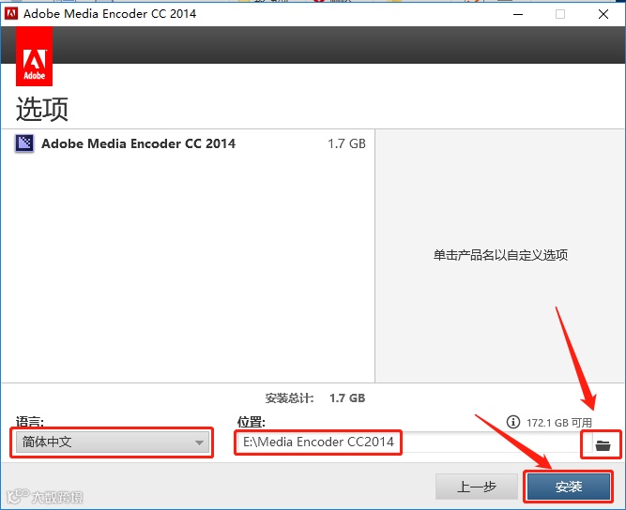Go back with the 上一步 button
The width and height of the screenshot is (626, 510).
[476, 487]
